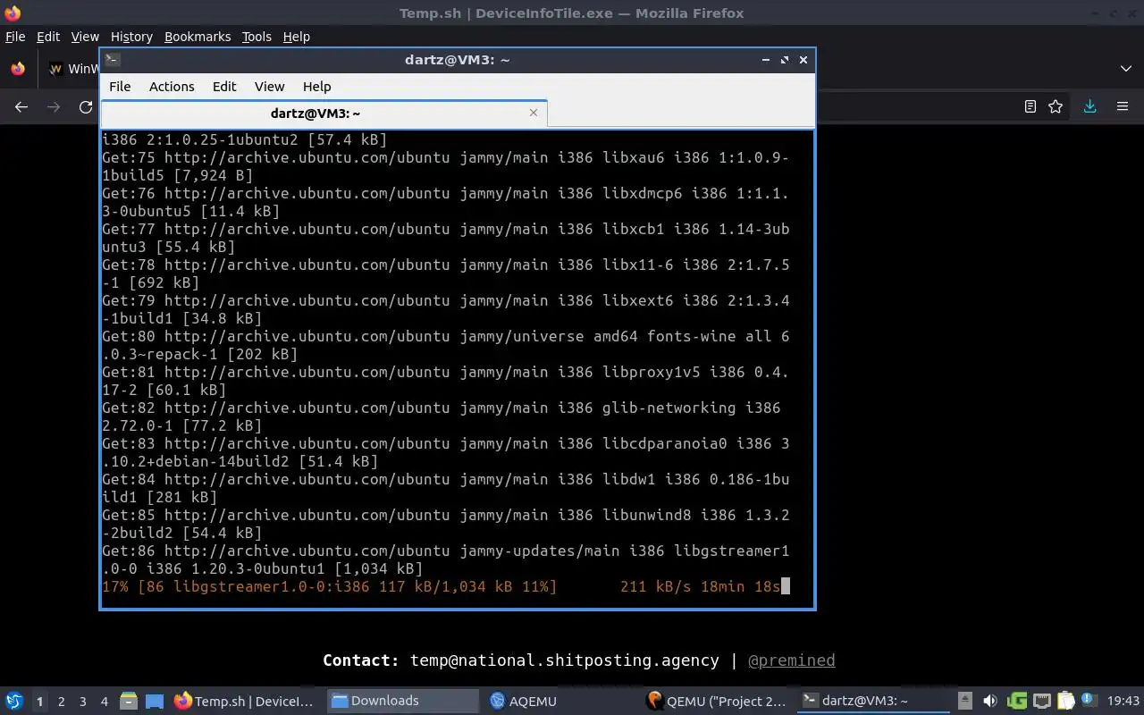The image size is (1144, 715).
Task: Click the temp@national.shitposting.agency email text
Action: [x=564, y=660]
